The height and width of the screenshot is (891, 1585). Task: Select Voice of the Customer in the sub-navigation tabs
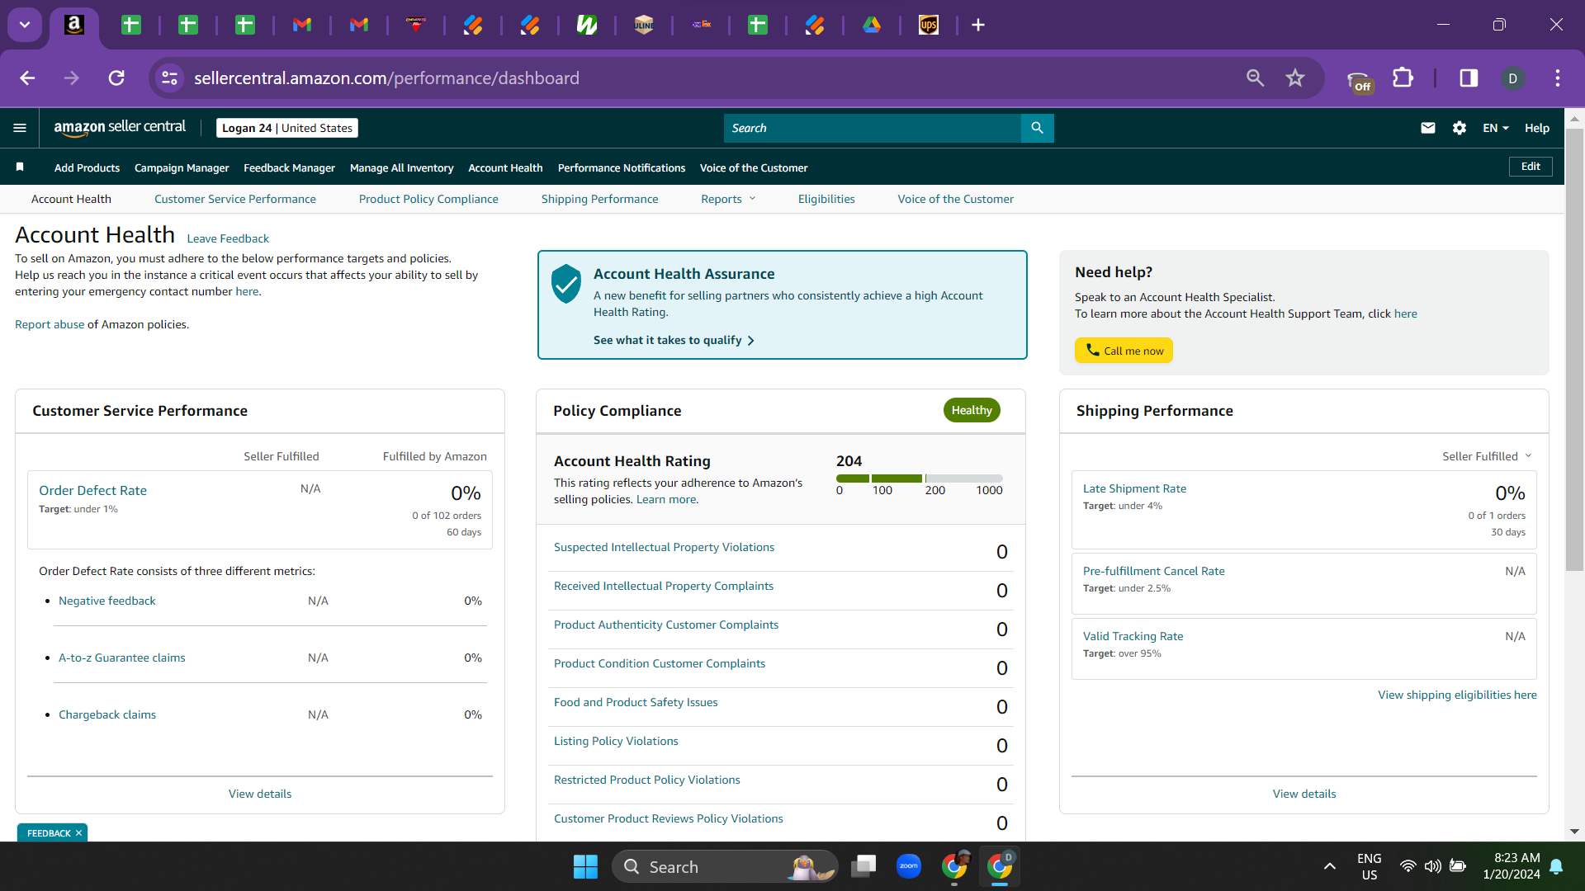tap(955, 199)
